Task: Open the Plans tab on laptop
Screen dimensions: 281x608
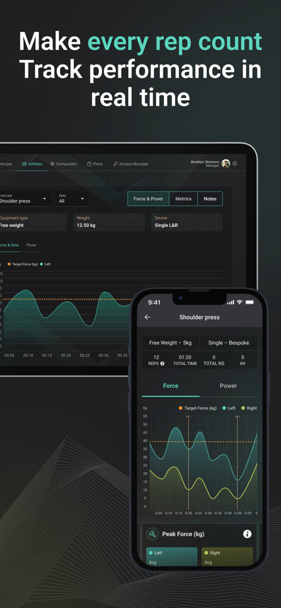Action: pos(94,164)
